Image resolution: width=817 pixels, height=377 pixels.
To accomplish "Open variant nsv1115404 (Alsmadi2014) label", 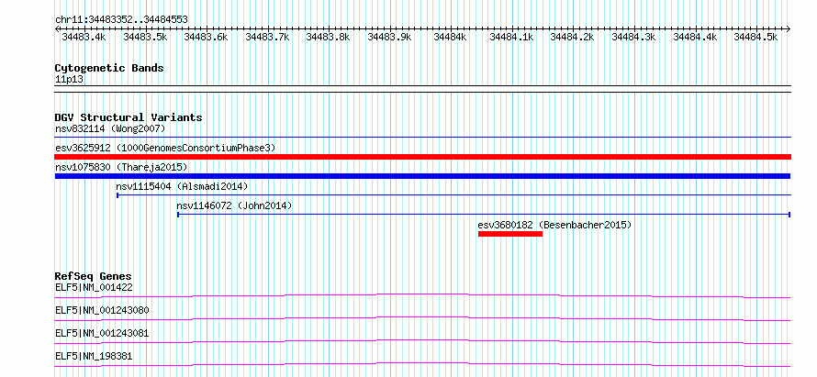I will (182, 186).
